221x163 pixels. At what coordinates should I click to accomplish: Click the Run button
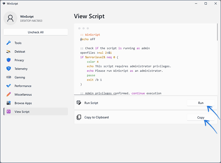click(x=201, y=103)
